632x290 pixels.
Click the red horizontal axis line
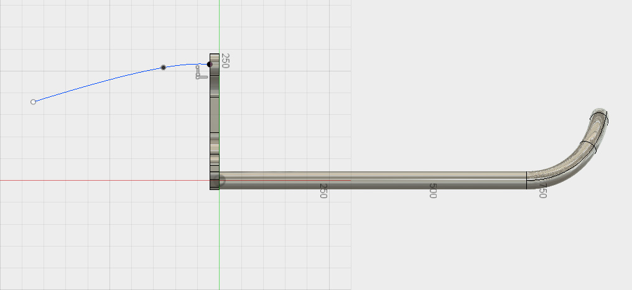[x=93, y=181]
